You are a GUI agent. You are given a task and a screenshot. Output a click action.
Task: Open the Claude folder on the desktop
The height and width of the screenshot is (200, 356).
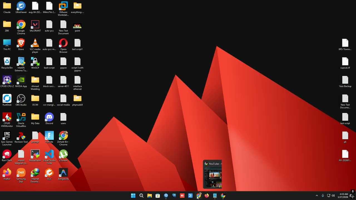[7, 7]
